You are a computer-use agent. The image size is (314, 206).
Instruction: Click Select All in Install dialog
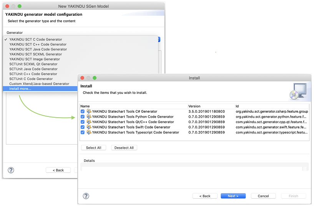[x=93, y=148]
